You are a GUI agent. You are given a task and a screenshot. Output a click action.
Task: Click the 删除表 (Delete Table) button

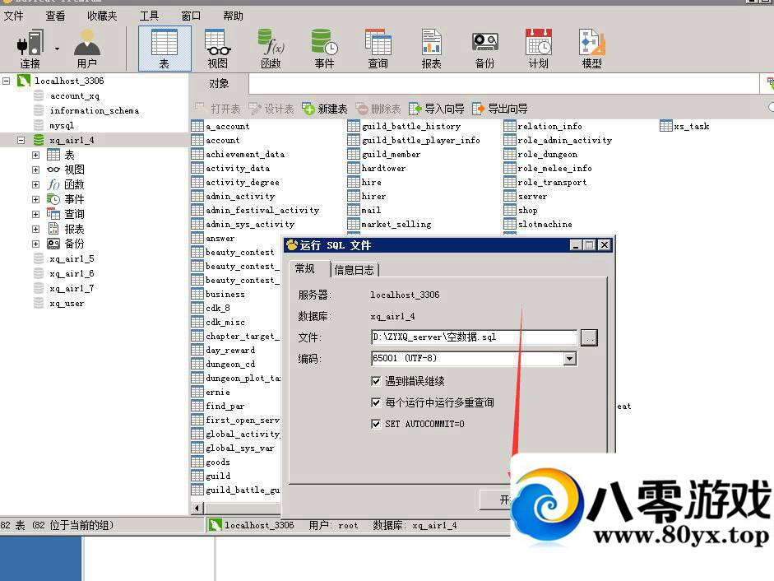[x=378, y=109]
